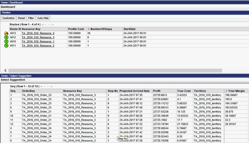Go to the previous page of Routes rows
The height and width of the screenshot is (143, 249).
(46, 24)
